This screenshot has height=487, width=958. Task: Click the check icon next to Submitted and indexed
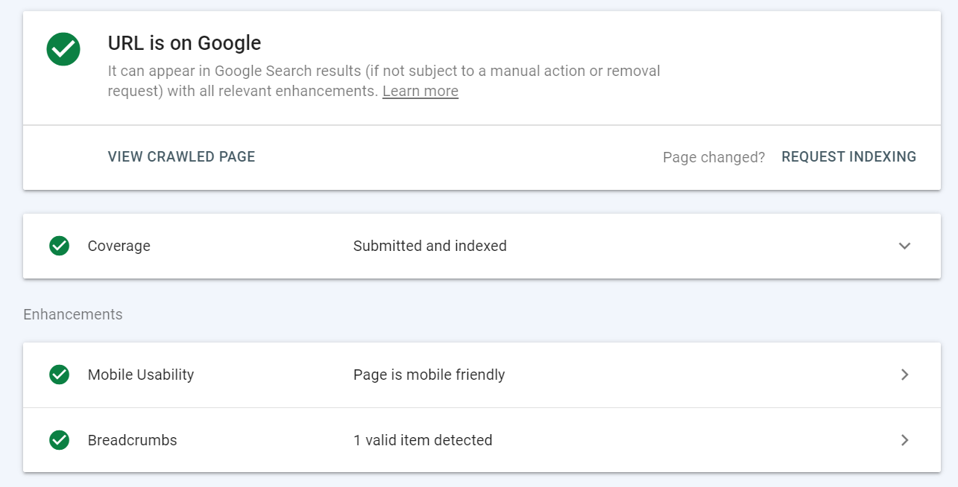coord(59,246)
